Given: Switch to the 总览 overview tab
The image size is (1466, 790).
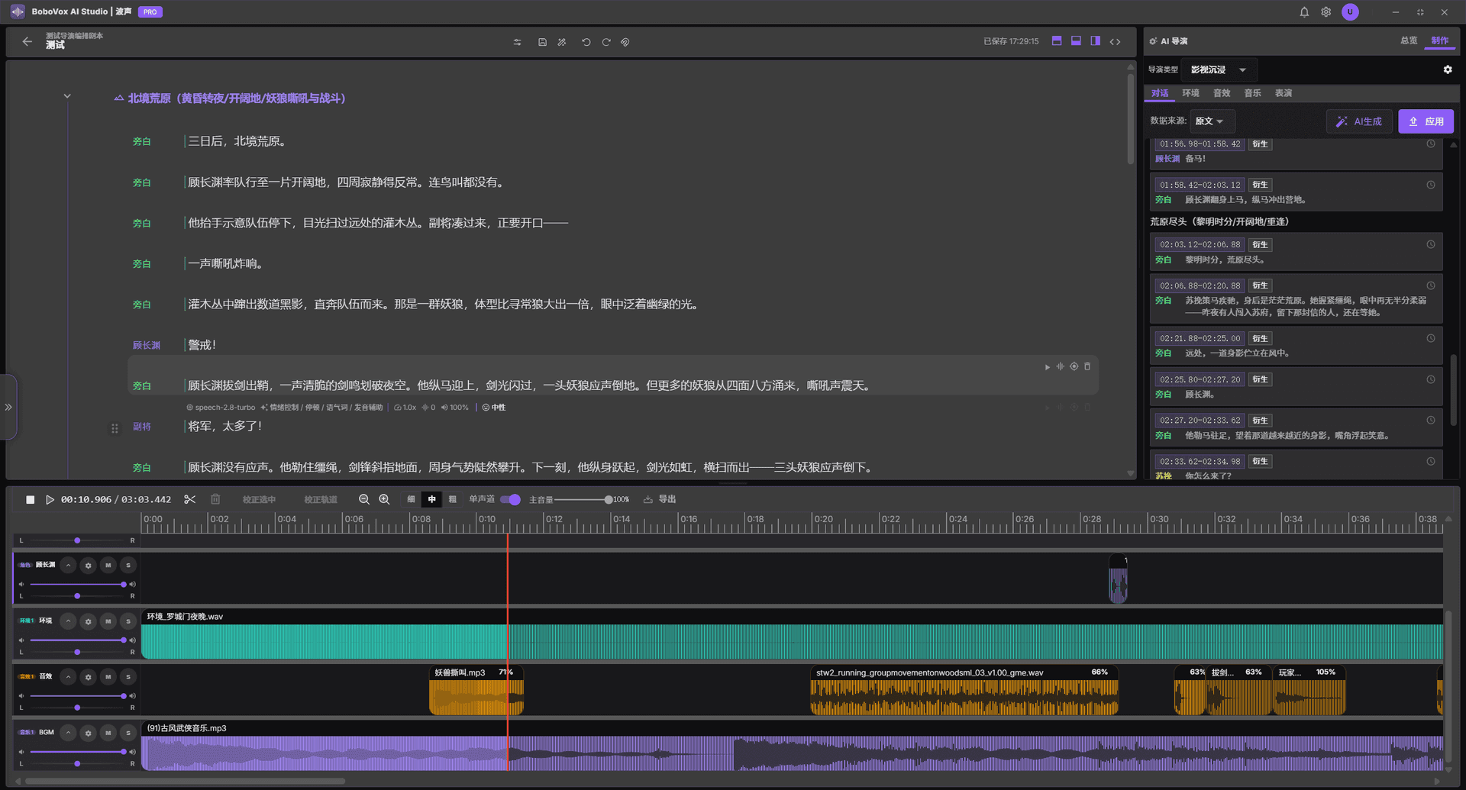Looking at the screenshot, I should (x=1409, y=40).
